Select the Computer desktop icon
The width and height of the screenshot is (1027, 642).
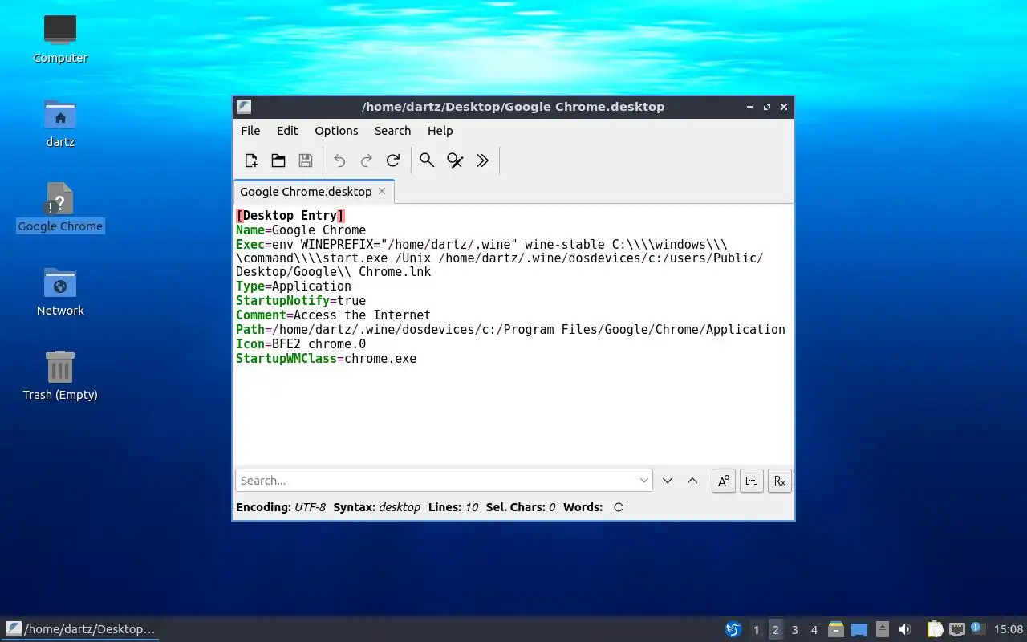(60, 39)
